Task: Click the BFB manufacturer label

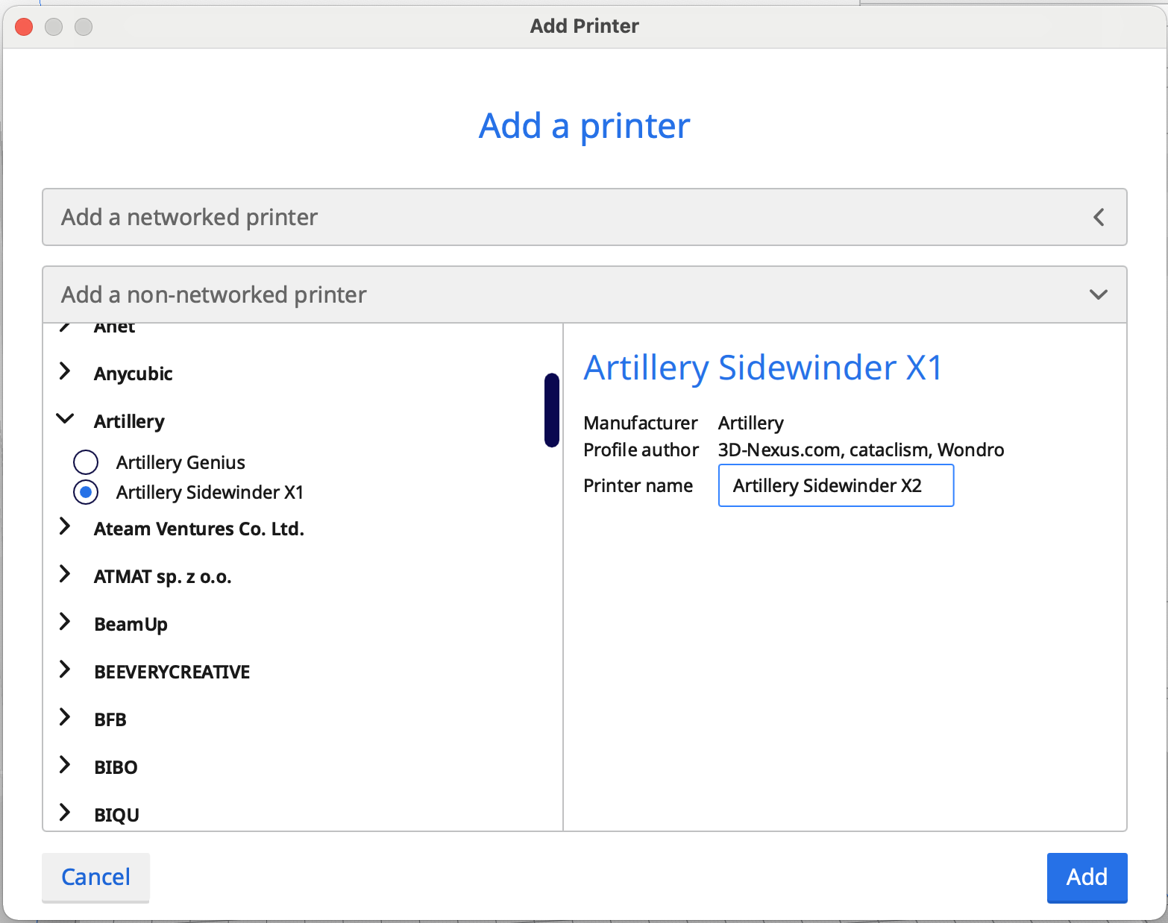Action: pyautogui.click(x=110, y=719)
